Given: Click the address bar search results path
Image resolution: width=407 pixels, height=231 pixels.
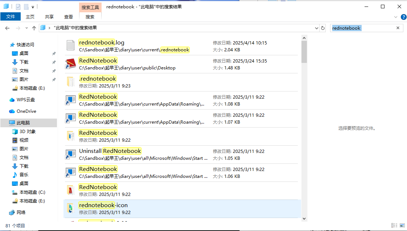Looking at the screenshot, I should point(75,28).
